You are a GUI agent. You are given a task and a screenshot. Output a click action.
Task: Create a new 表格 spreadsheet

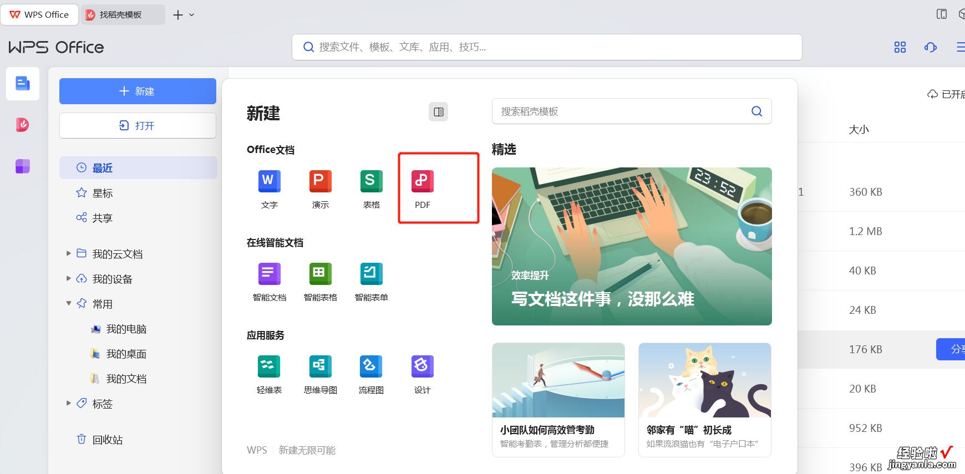pos(372,190)
